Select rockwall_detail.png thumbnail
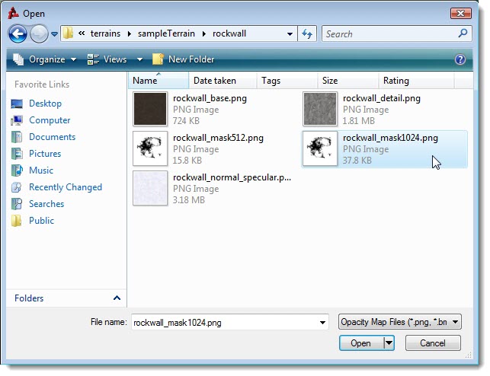Screen dimensions: 490x376 coord(320,109)
